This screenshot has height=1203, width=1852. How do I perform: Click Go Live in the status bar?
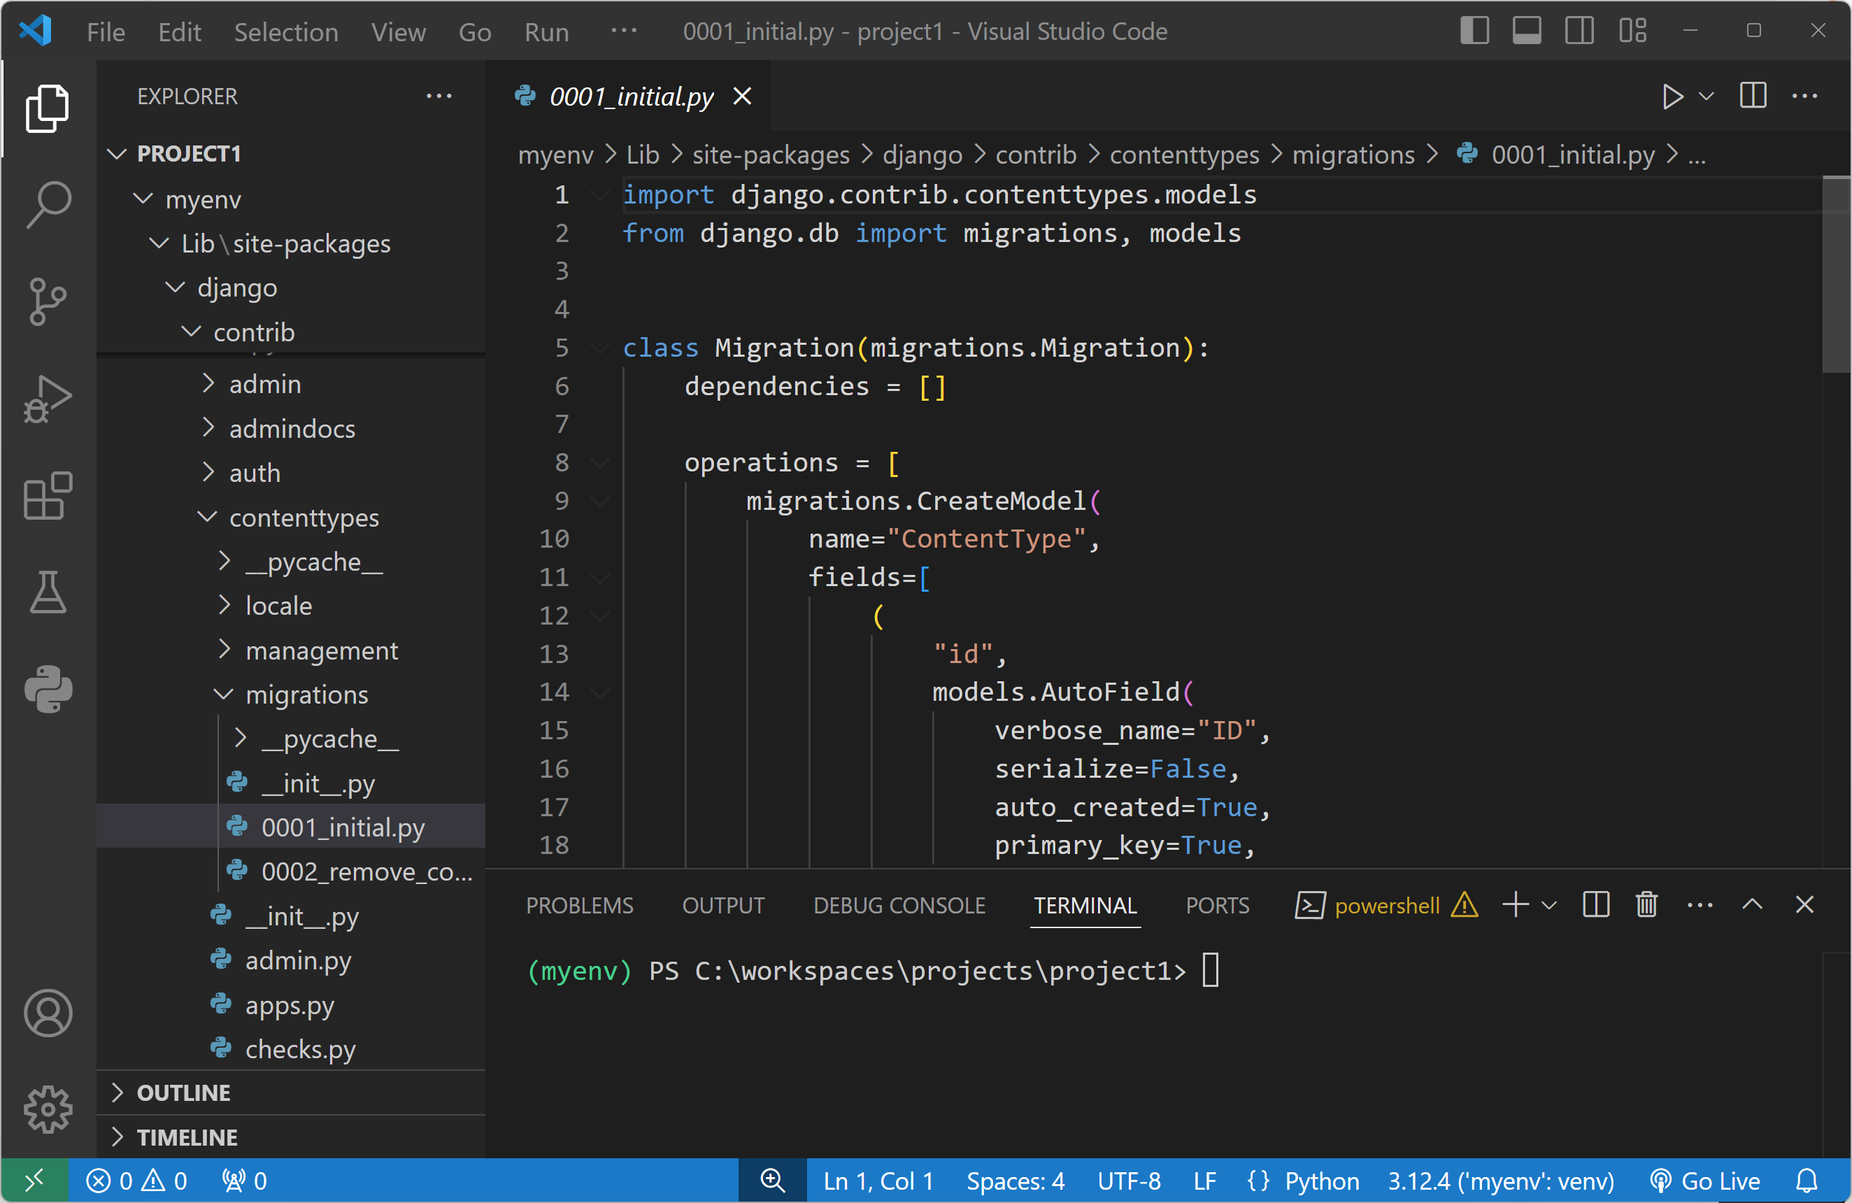pyautogui.click(x=1706, y=1181)
